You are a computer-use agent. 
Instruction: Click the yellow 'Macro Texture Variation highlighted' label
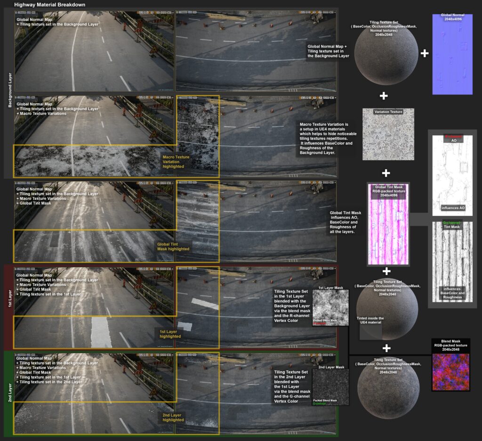176,162
